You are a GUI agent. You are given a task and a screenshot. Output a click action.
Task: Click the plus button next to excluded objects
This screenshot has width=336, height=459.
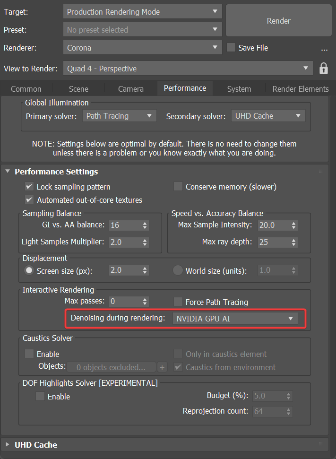(162, 367)
